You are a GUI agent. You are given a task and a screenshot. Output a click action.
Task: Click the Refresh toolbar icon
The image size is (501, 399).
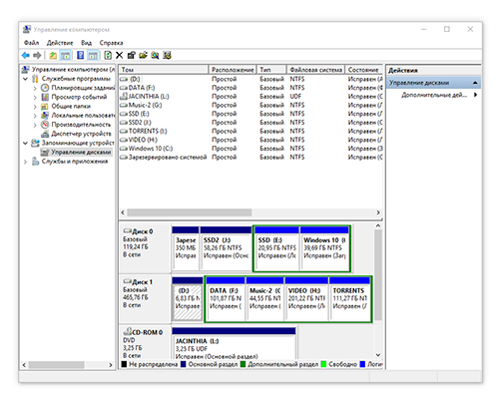tap(108, 55)
